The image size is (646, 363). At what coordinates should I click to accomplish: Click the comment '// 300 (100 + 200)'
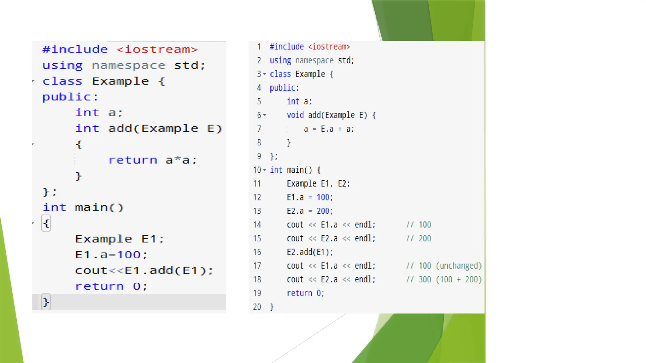(x=444, y=279)
